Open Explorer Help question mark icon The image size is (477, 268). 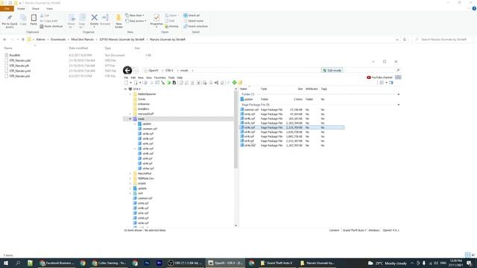[x=474, y=9]
